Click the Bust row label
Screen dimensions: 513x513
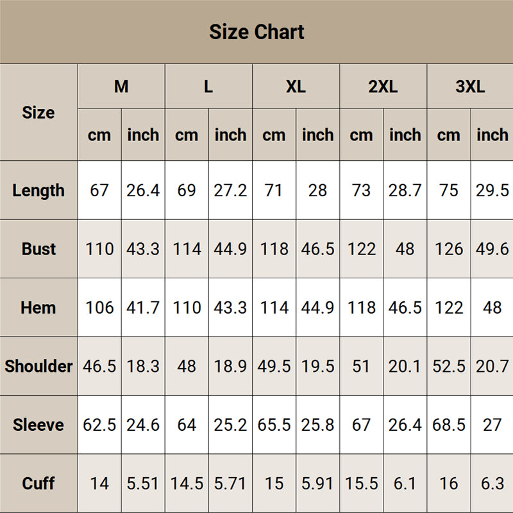tap(38, 249)
